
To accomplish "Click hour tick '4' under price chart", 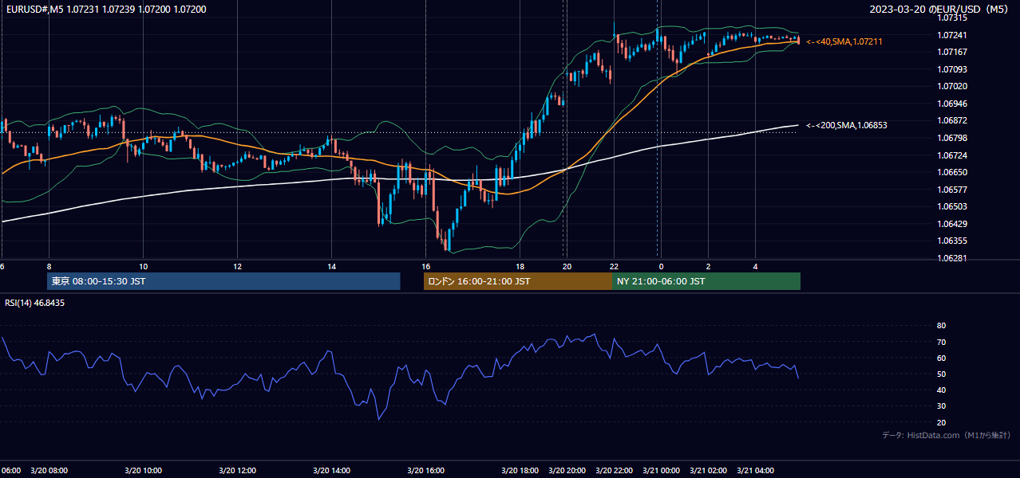I will click(755, 266).
